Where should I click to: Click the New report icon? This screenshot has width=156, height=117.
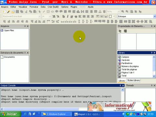click(5, 12)
